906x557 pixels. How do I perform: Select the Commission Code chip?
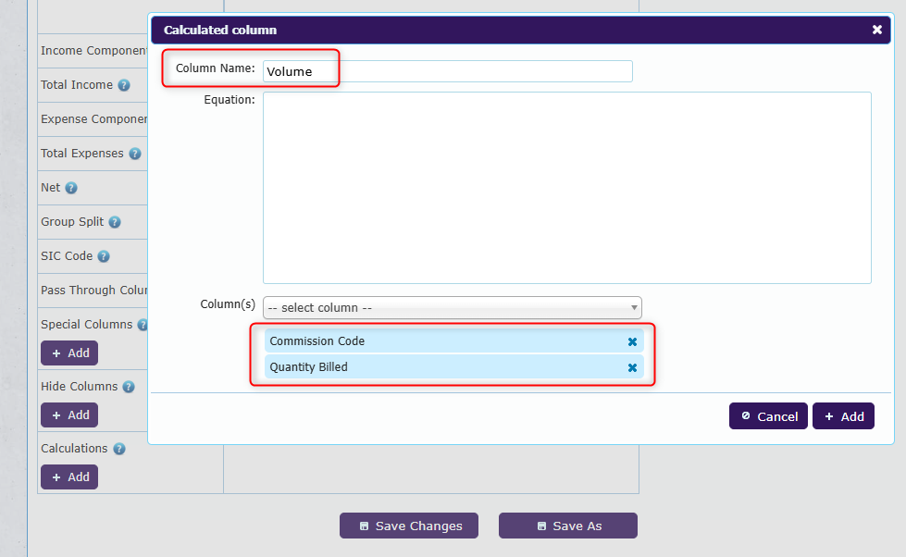click(x=454, y=340)
